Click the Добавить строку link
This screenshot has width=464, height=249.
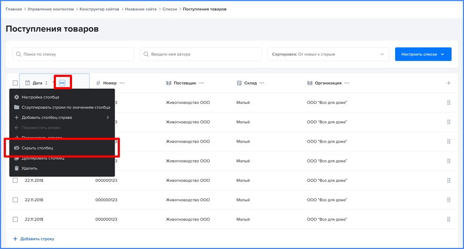[34, 239]
